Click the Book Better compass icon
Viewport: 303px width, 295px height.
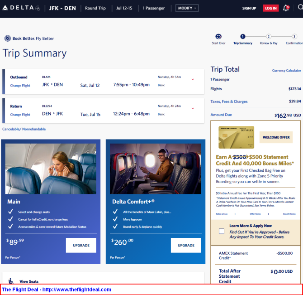click(x=7, y=39)
